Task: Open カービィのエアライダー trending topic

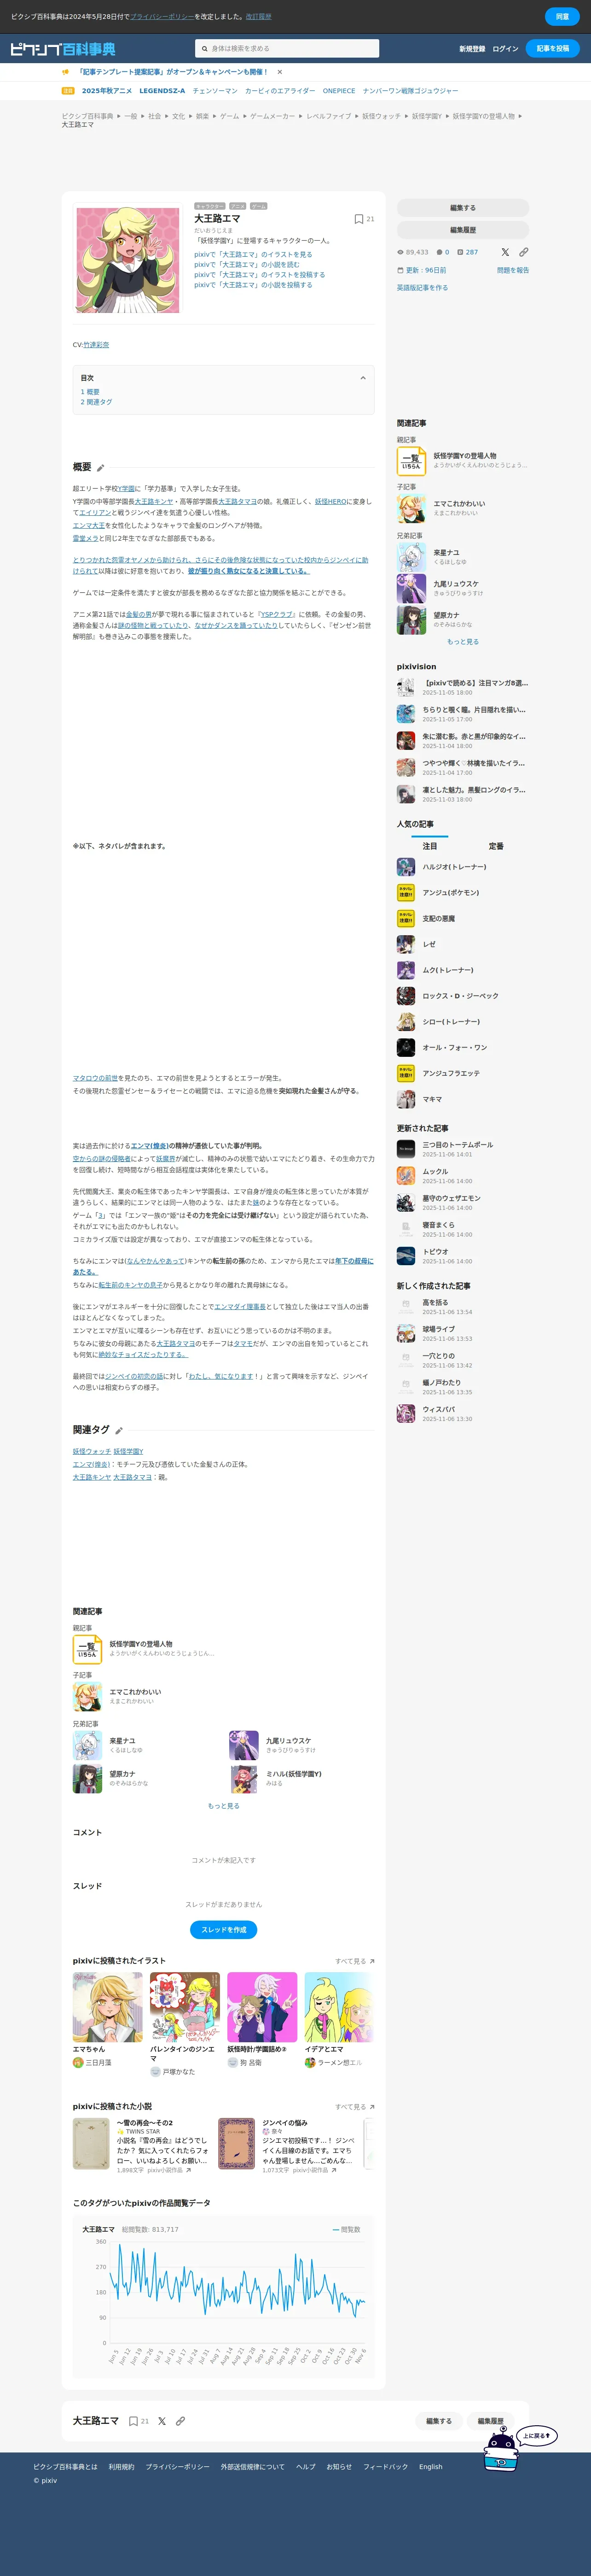Action: (x=280, y=91)
